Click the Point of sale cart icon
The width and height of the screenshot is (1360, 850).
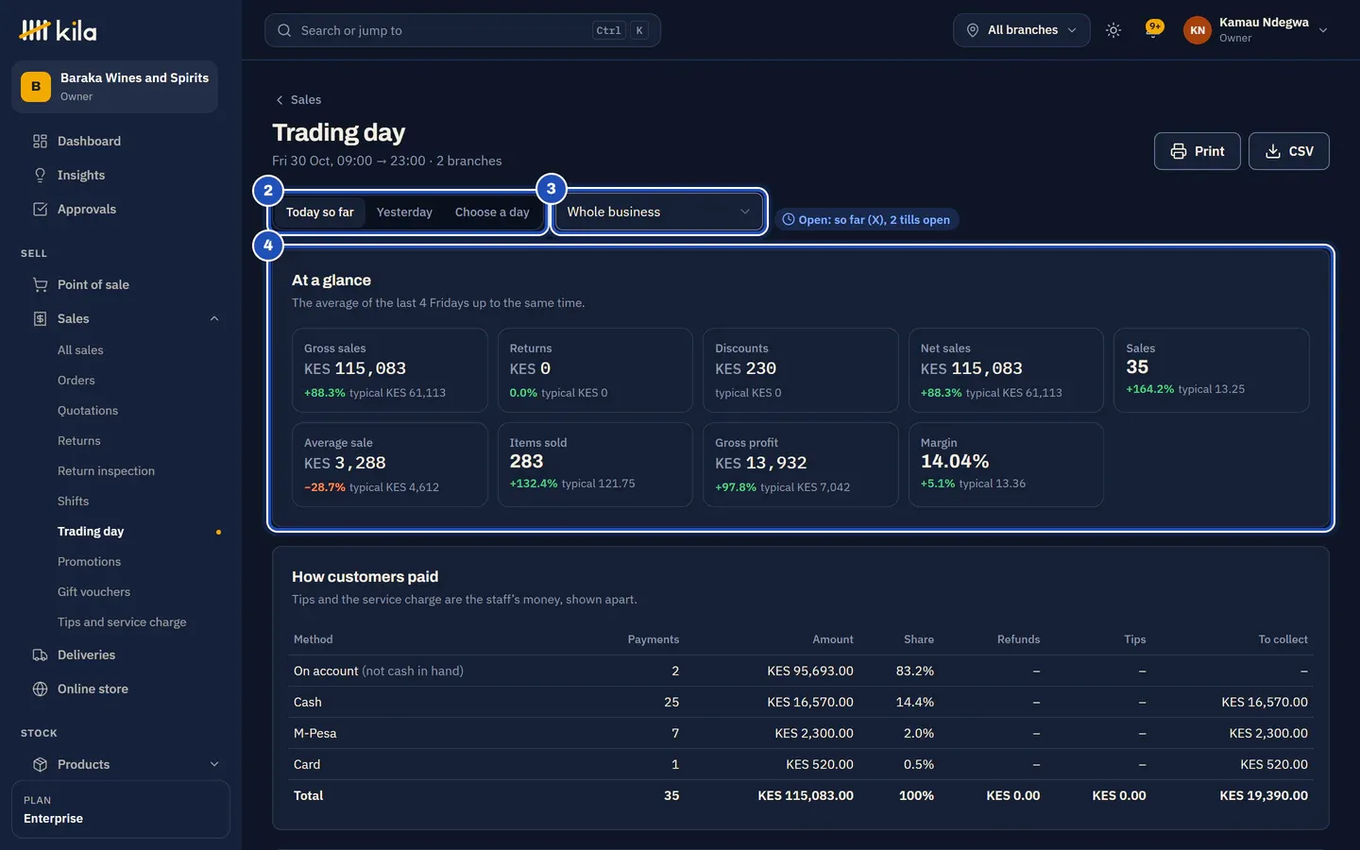click(x=40, y=284)
